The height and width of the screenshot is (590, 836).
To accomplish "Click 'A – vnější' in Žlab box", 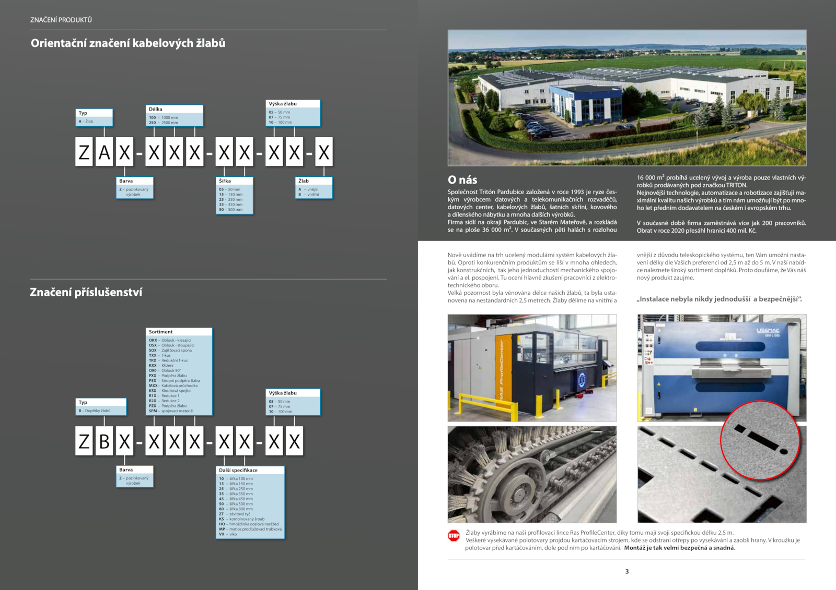I will (308, 189).
